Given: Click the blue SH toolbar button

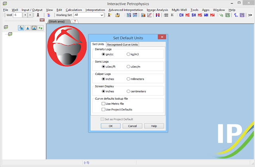Looking at the screenshot, I should 194,15.
